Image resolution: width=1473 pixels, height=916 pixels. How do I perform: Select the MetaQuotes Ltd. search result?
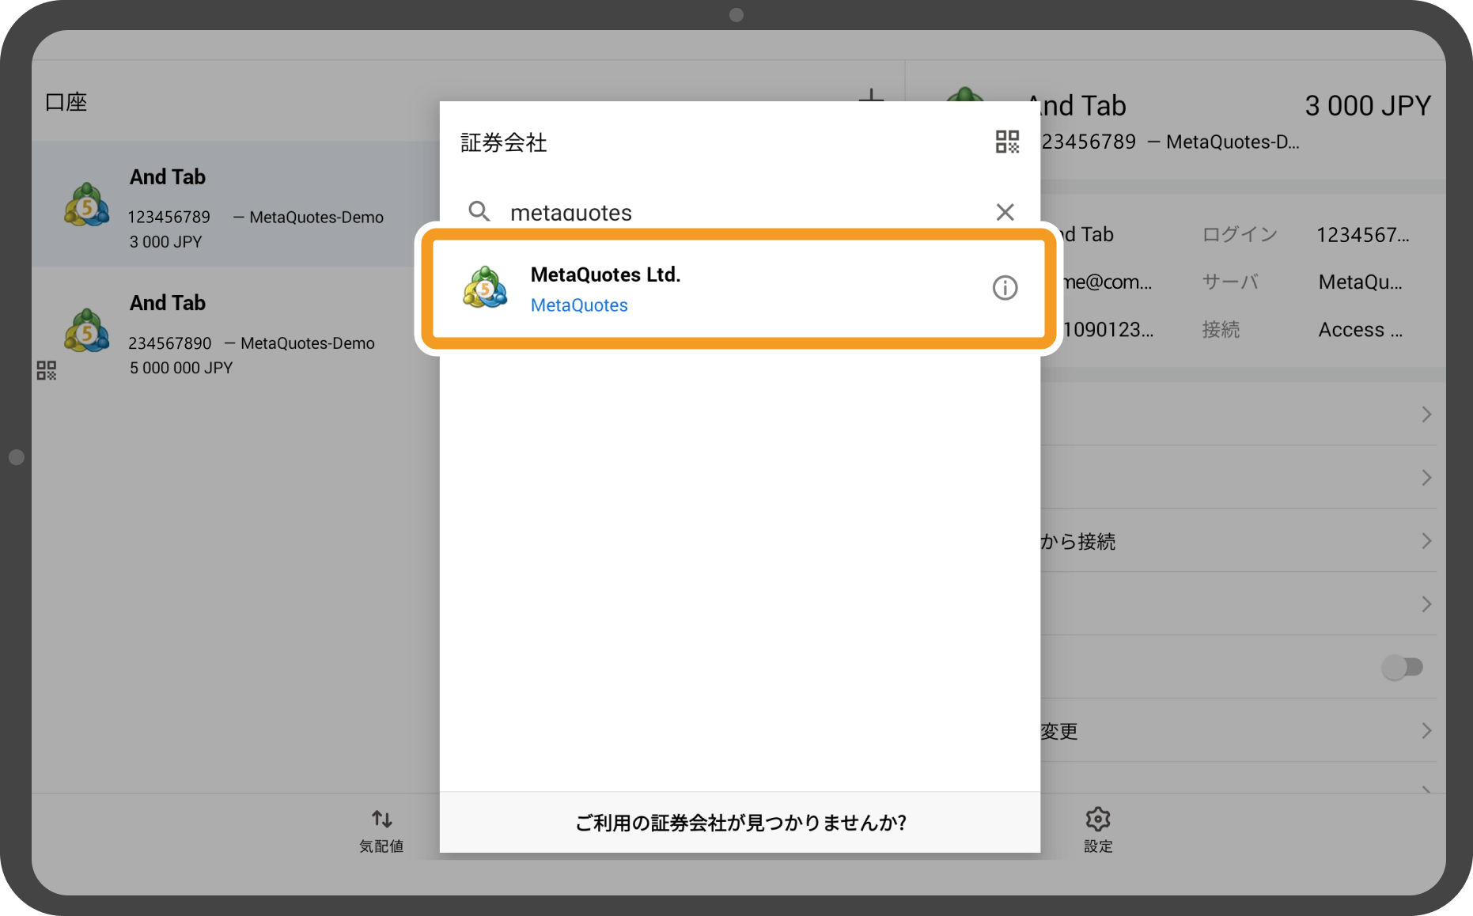tap(712, 288)
